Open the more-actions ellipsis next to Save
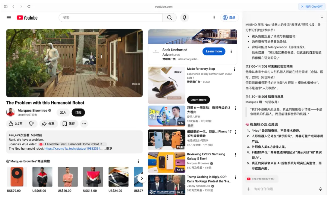Screen dimensions: 330x198 tap(84, 124)
